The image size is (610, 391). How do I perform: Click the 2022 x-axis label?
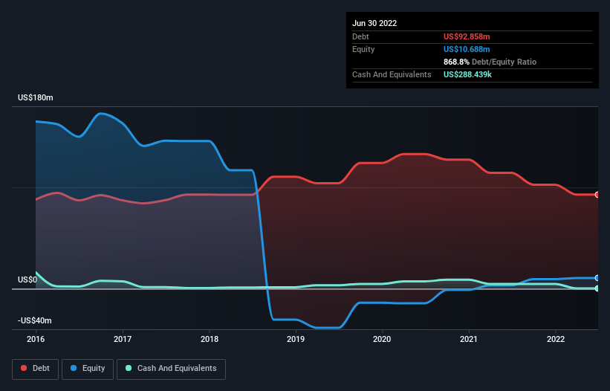556,339
